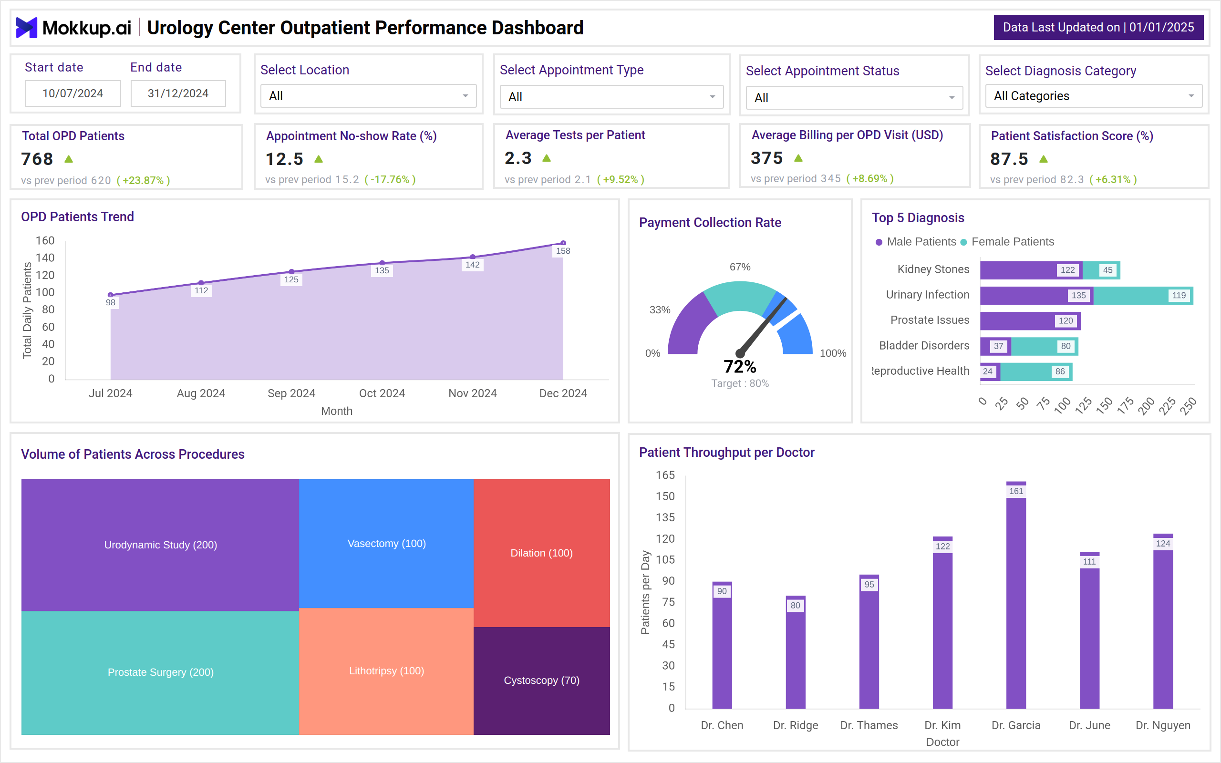
Task: Click the (+23.87%) change text
Action: click(143, 180)
